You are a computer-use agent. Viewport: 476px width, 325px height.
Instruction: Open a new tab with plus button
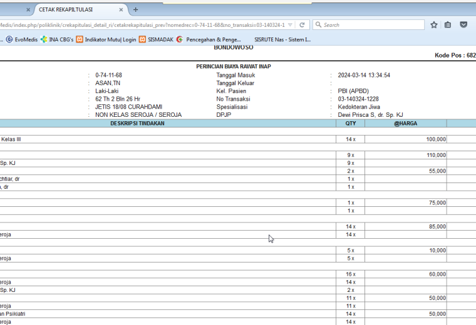[x=135, y=10]
